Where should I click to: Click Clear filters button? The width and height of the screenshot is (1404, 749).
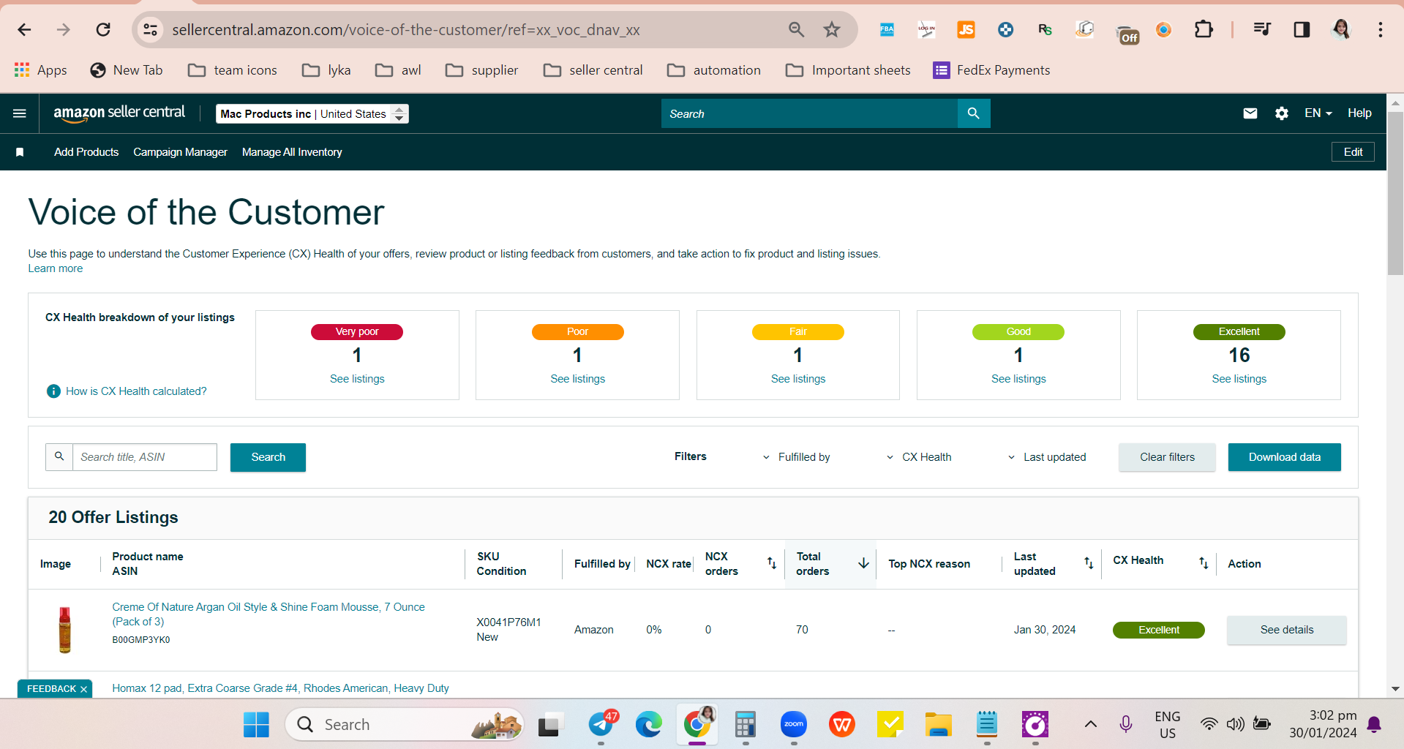pyautogui.click(x=1167, y=457)
